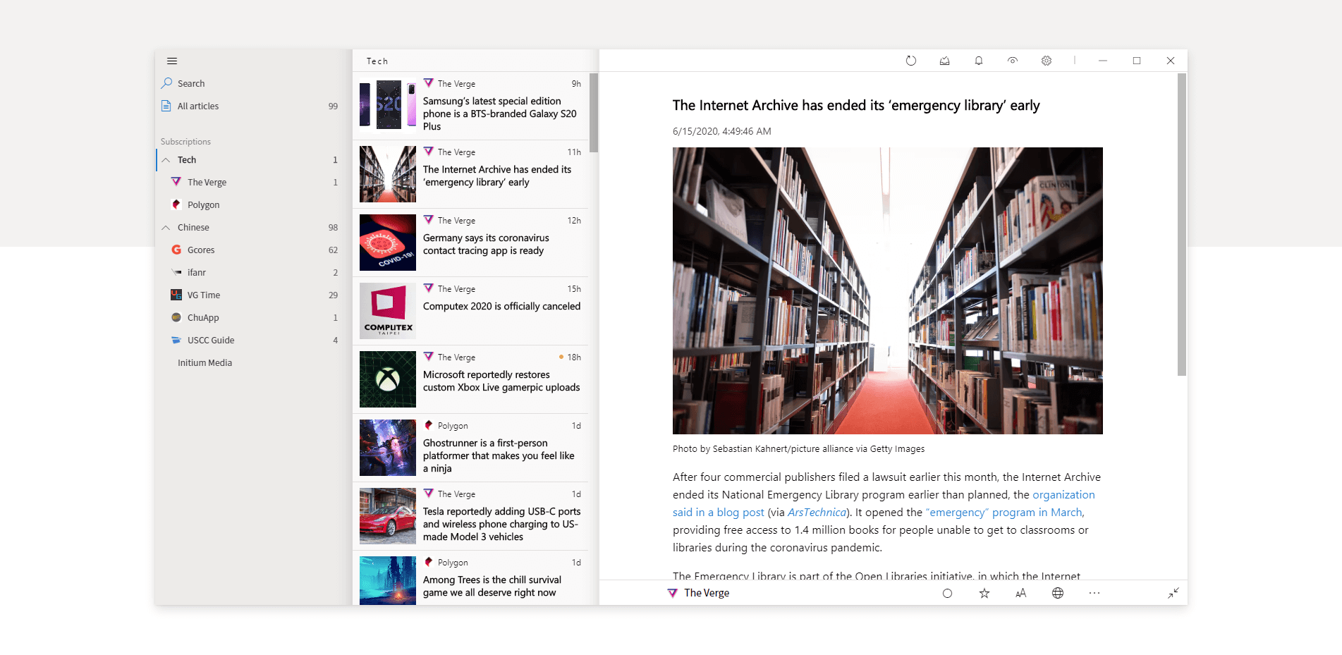Open the font size options
The height and width of the screenshot is (655, 1342).
1020,593
